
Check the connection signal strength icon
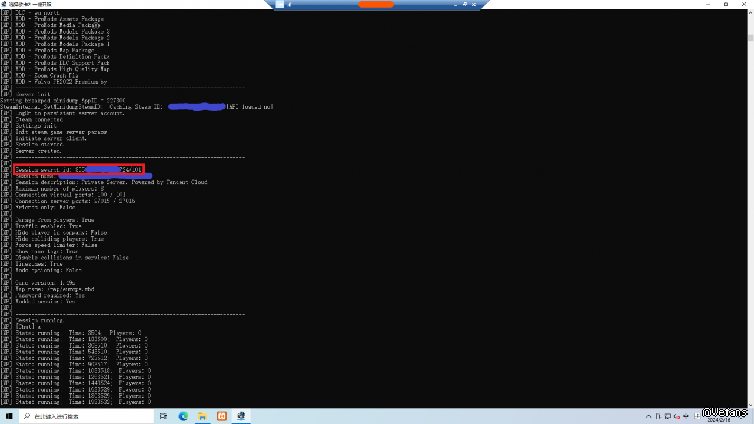[x=289, y=4]
